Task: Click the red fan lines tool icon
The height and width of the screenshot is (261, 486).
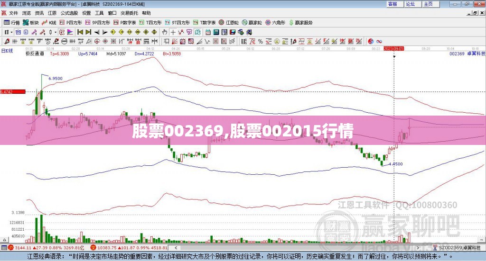Action: [x=175, y=41]
